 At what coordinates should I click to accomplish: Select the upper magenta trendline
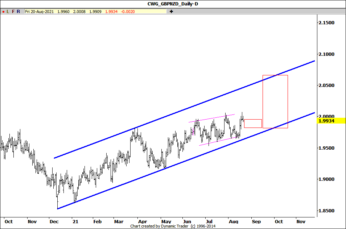[211, 118]
